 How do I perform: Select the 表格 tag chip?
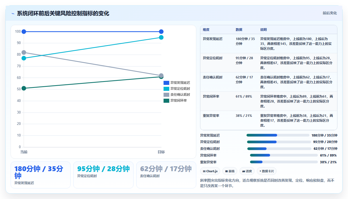click(x=230, y=171)
